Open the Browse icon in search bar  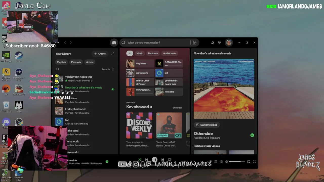[194, 42]
